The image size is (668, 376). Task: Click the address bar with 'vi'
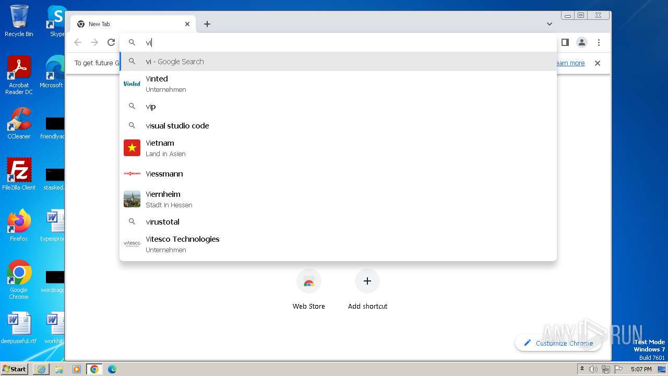338,42
